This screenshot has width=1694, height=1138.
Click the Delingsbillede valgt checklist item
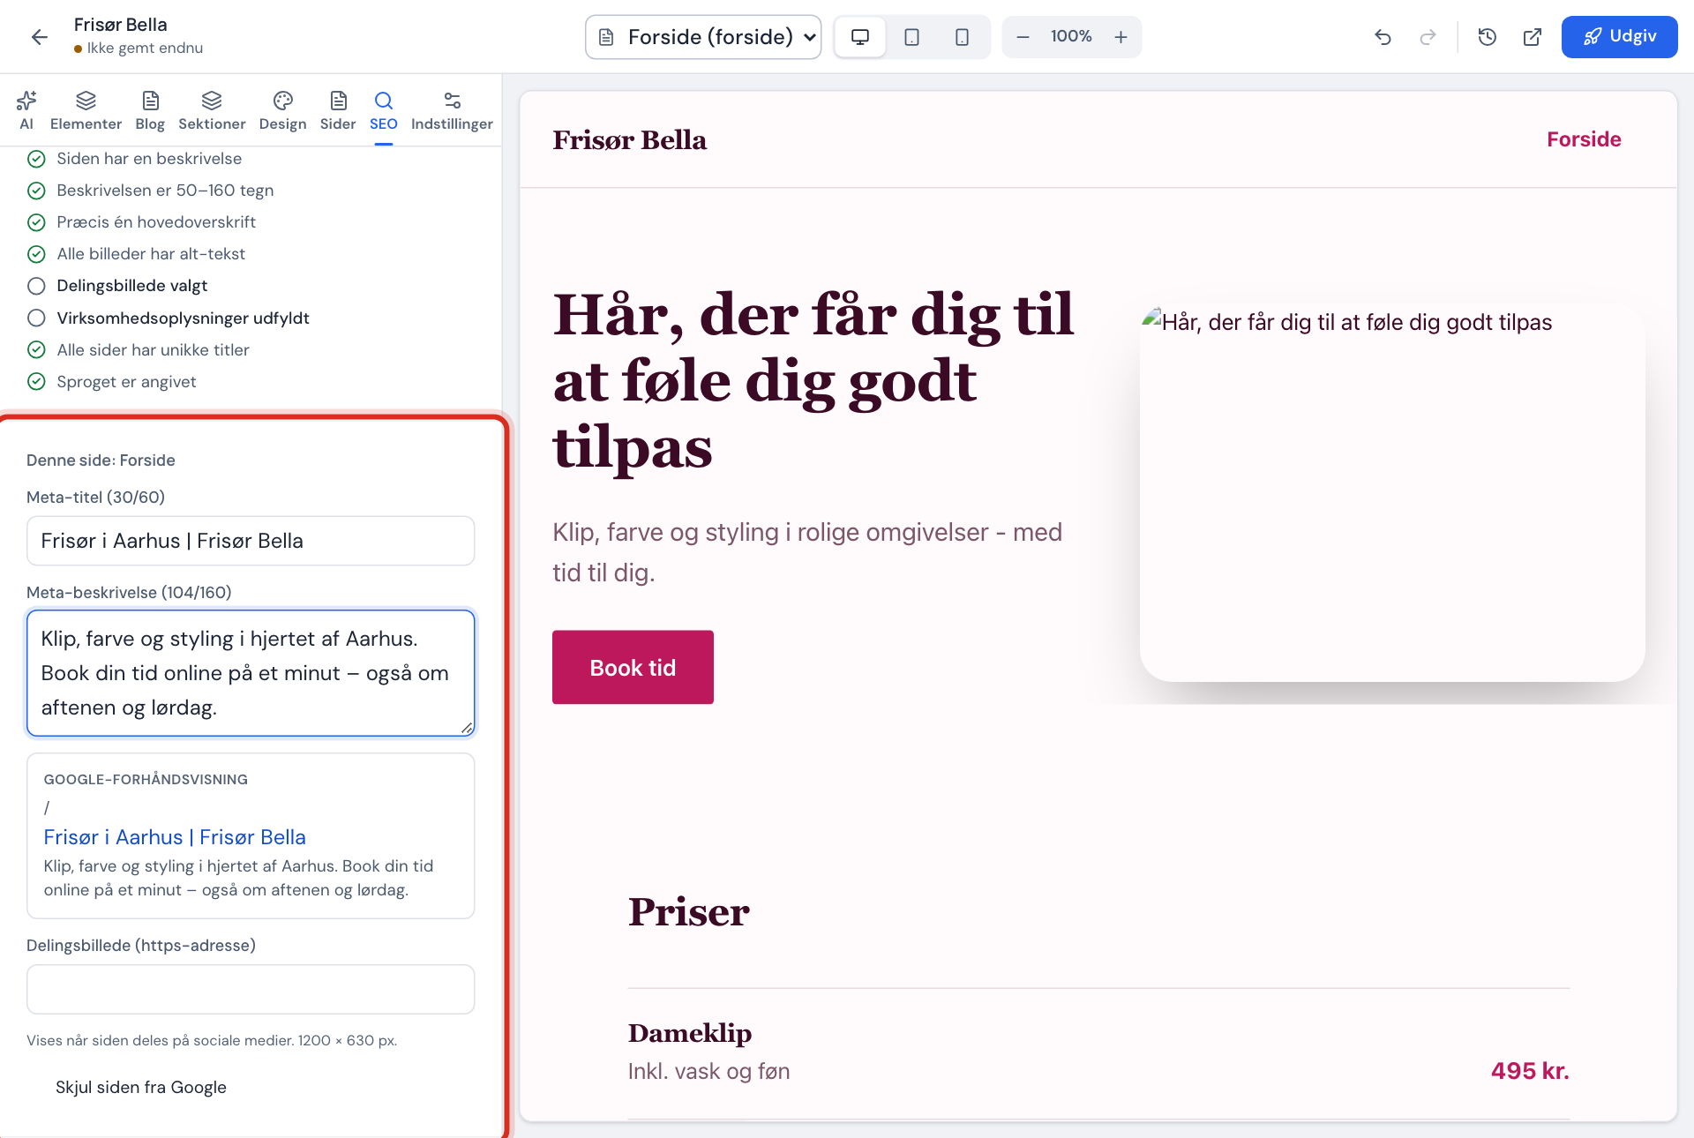118,286
